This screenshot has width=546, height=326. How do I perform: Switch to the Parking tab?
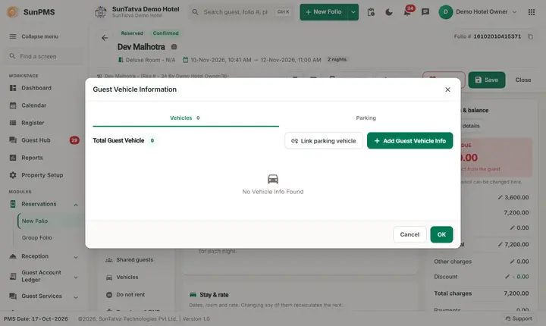tap(366, 118)
